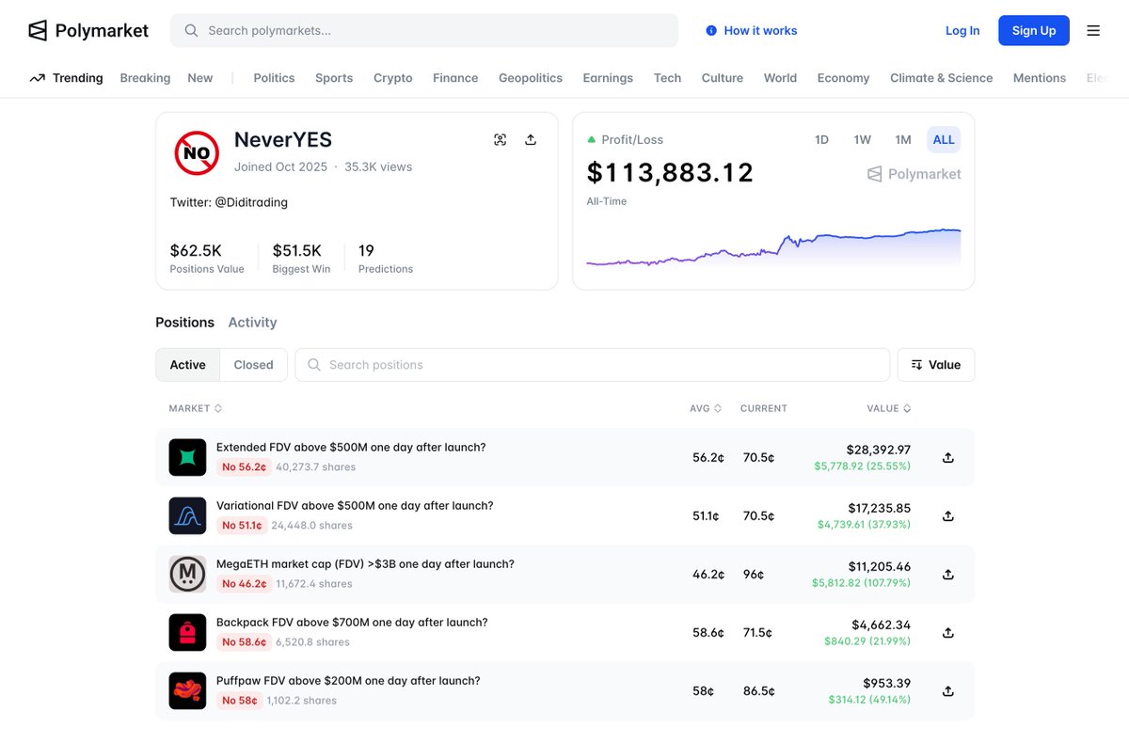Open the Tech category
1129x743 pixels.
[x=667, y=78]
